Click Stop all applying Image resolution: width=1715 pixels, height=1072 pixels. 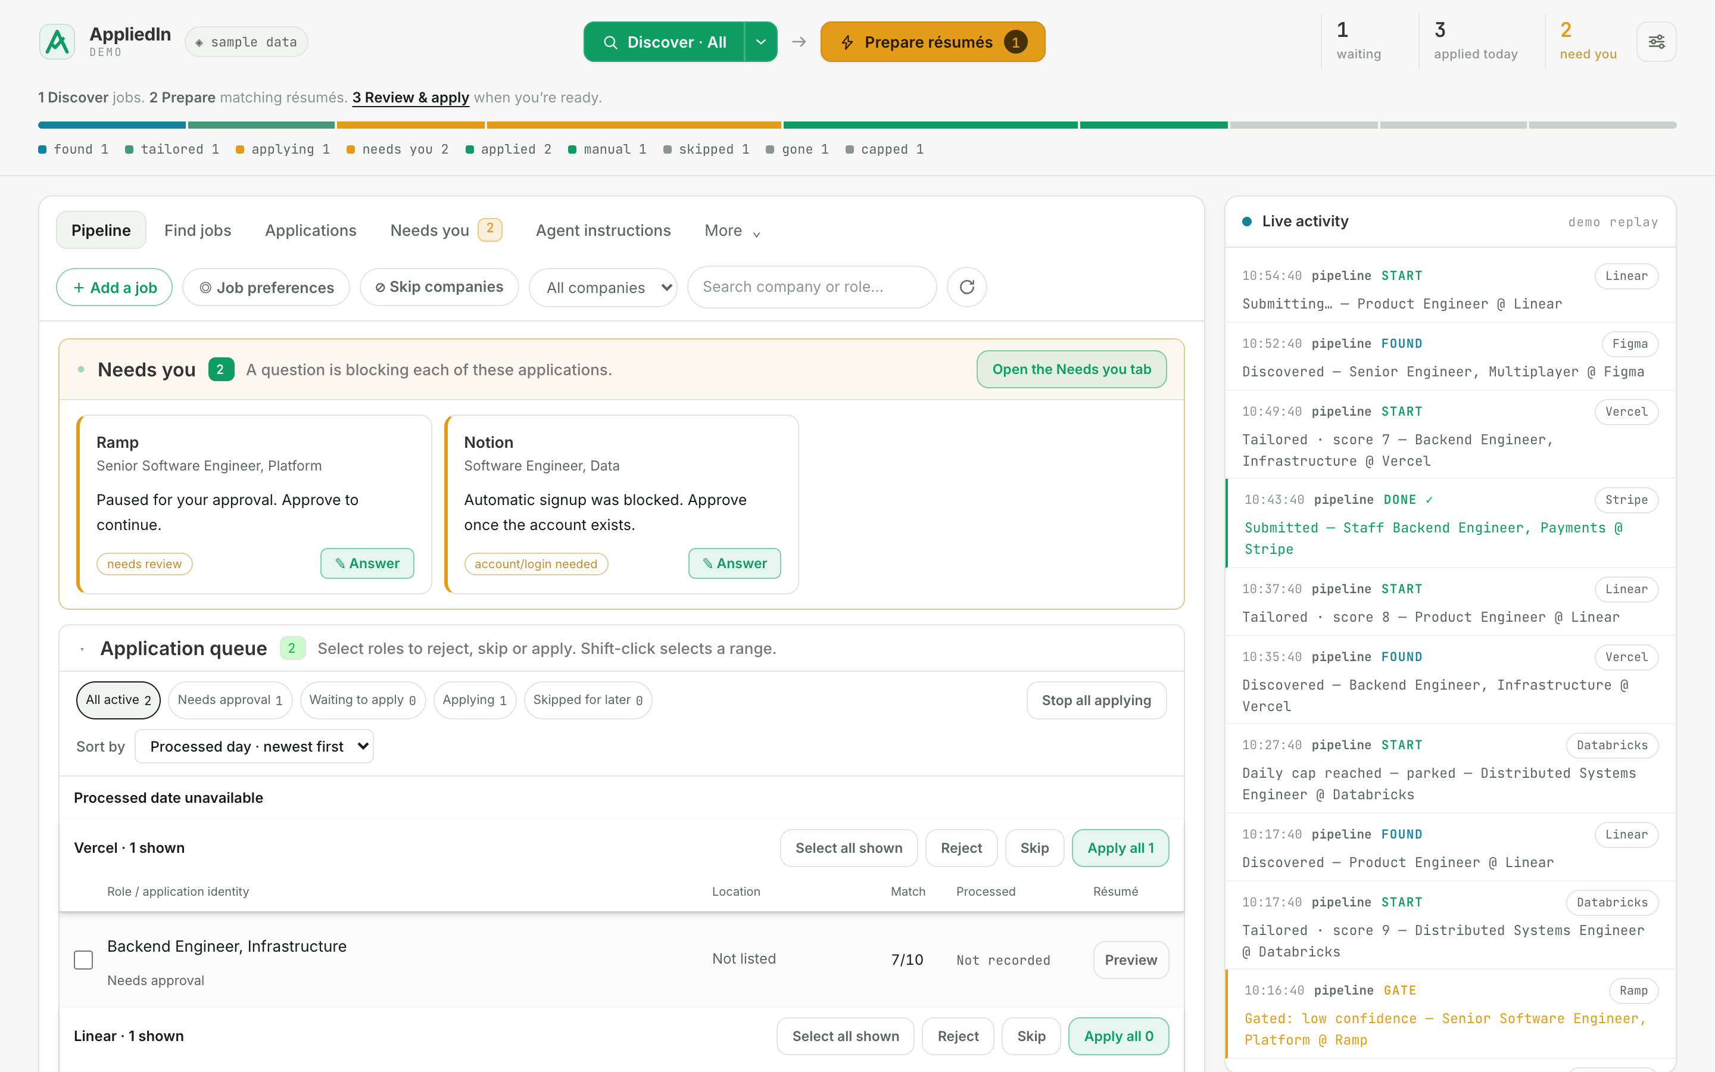[x=1096, y=700]
